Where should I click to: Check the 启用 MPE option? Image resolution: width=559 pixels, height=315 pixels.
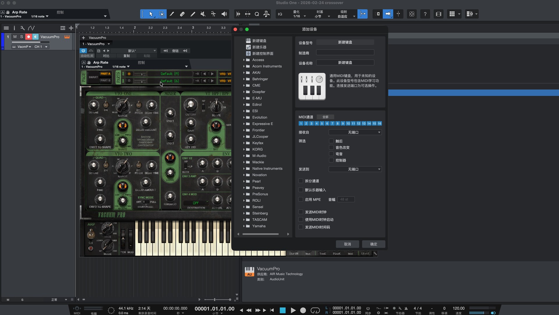point(301,200)
